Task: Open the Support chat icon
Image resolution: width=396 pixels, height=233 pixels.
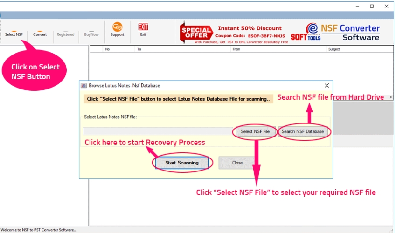Action: (118, 27)
